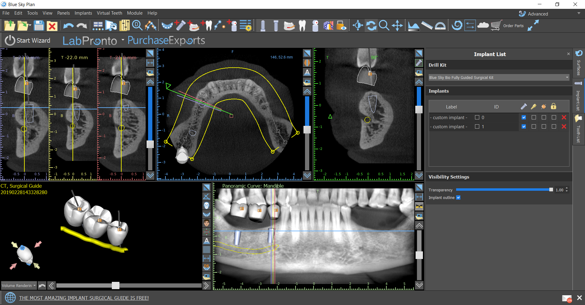Uncheck first blue checkbox for implant 0

[524, 118]
